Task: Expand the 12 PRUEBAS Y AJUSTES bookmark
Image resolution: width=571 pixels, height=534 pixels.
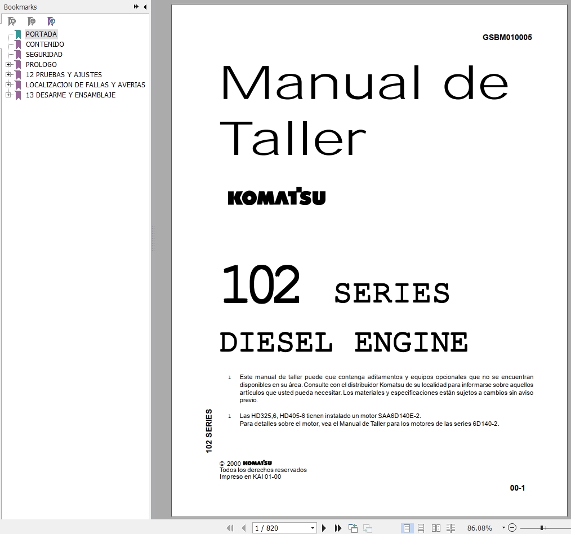Action: coord(8,75)
